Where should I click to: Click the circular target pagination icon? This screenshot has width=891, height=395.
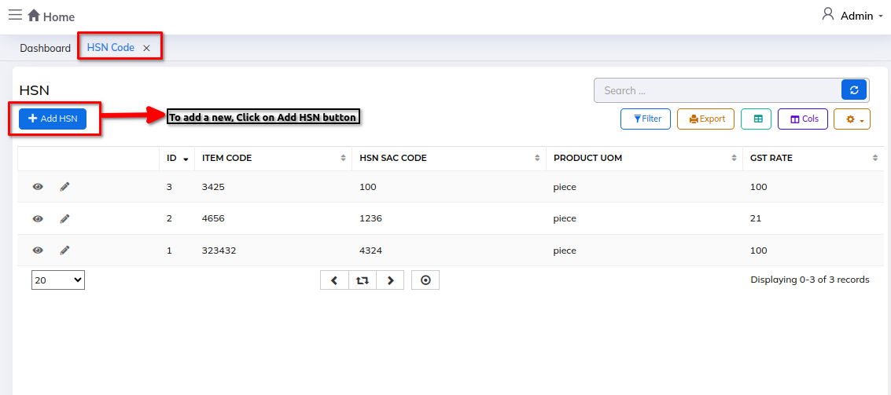coord(425,280)
